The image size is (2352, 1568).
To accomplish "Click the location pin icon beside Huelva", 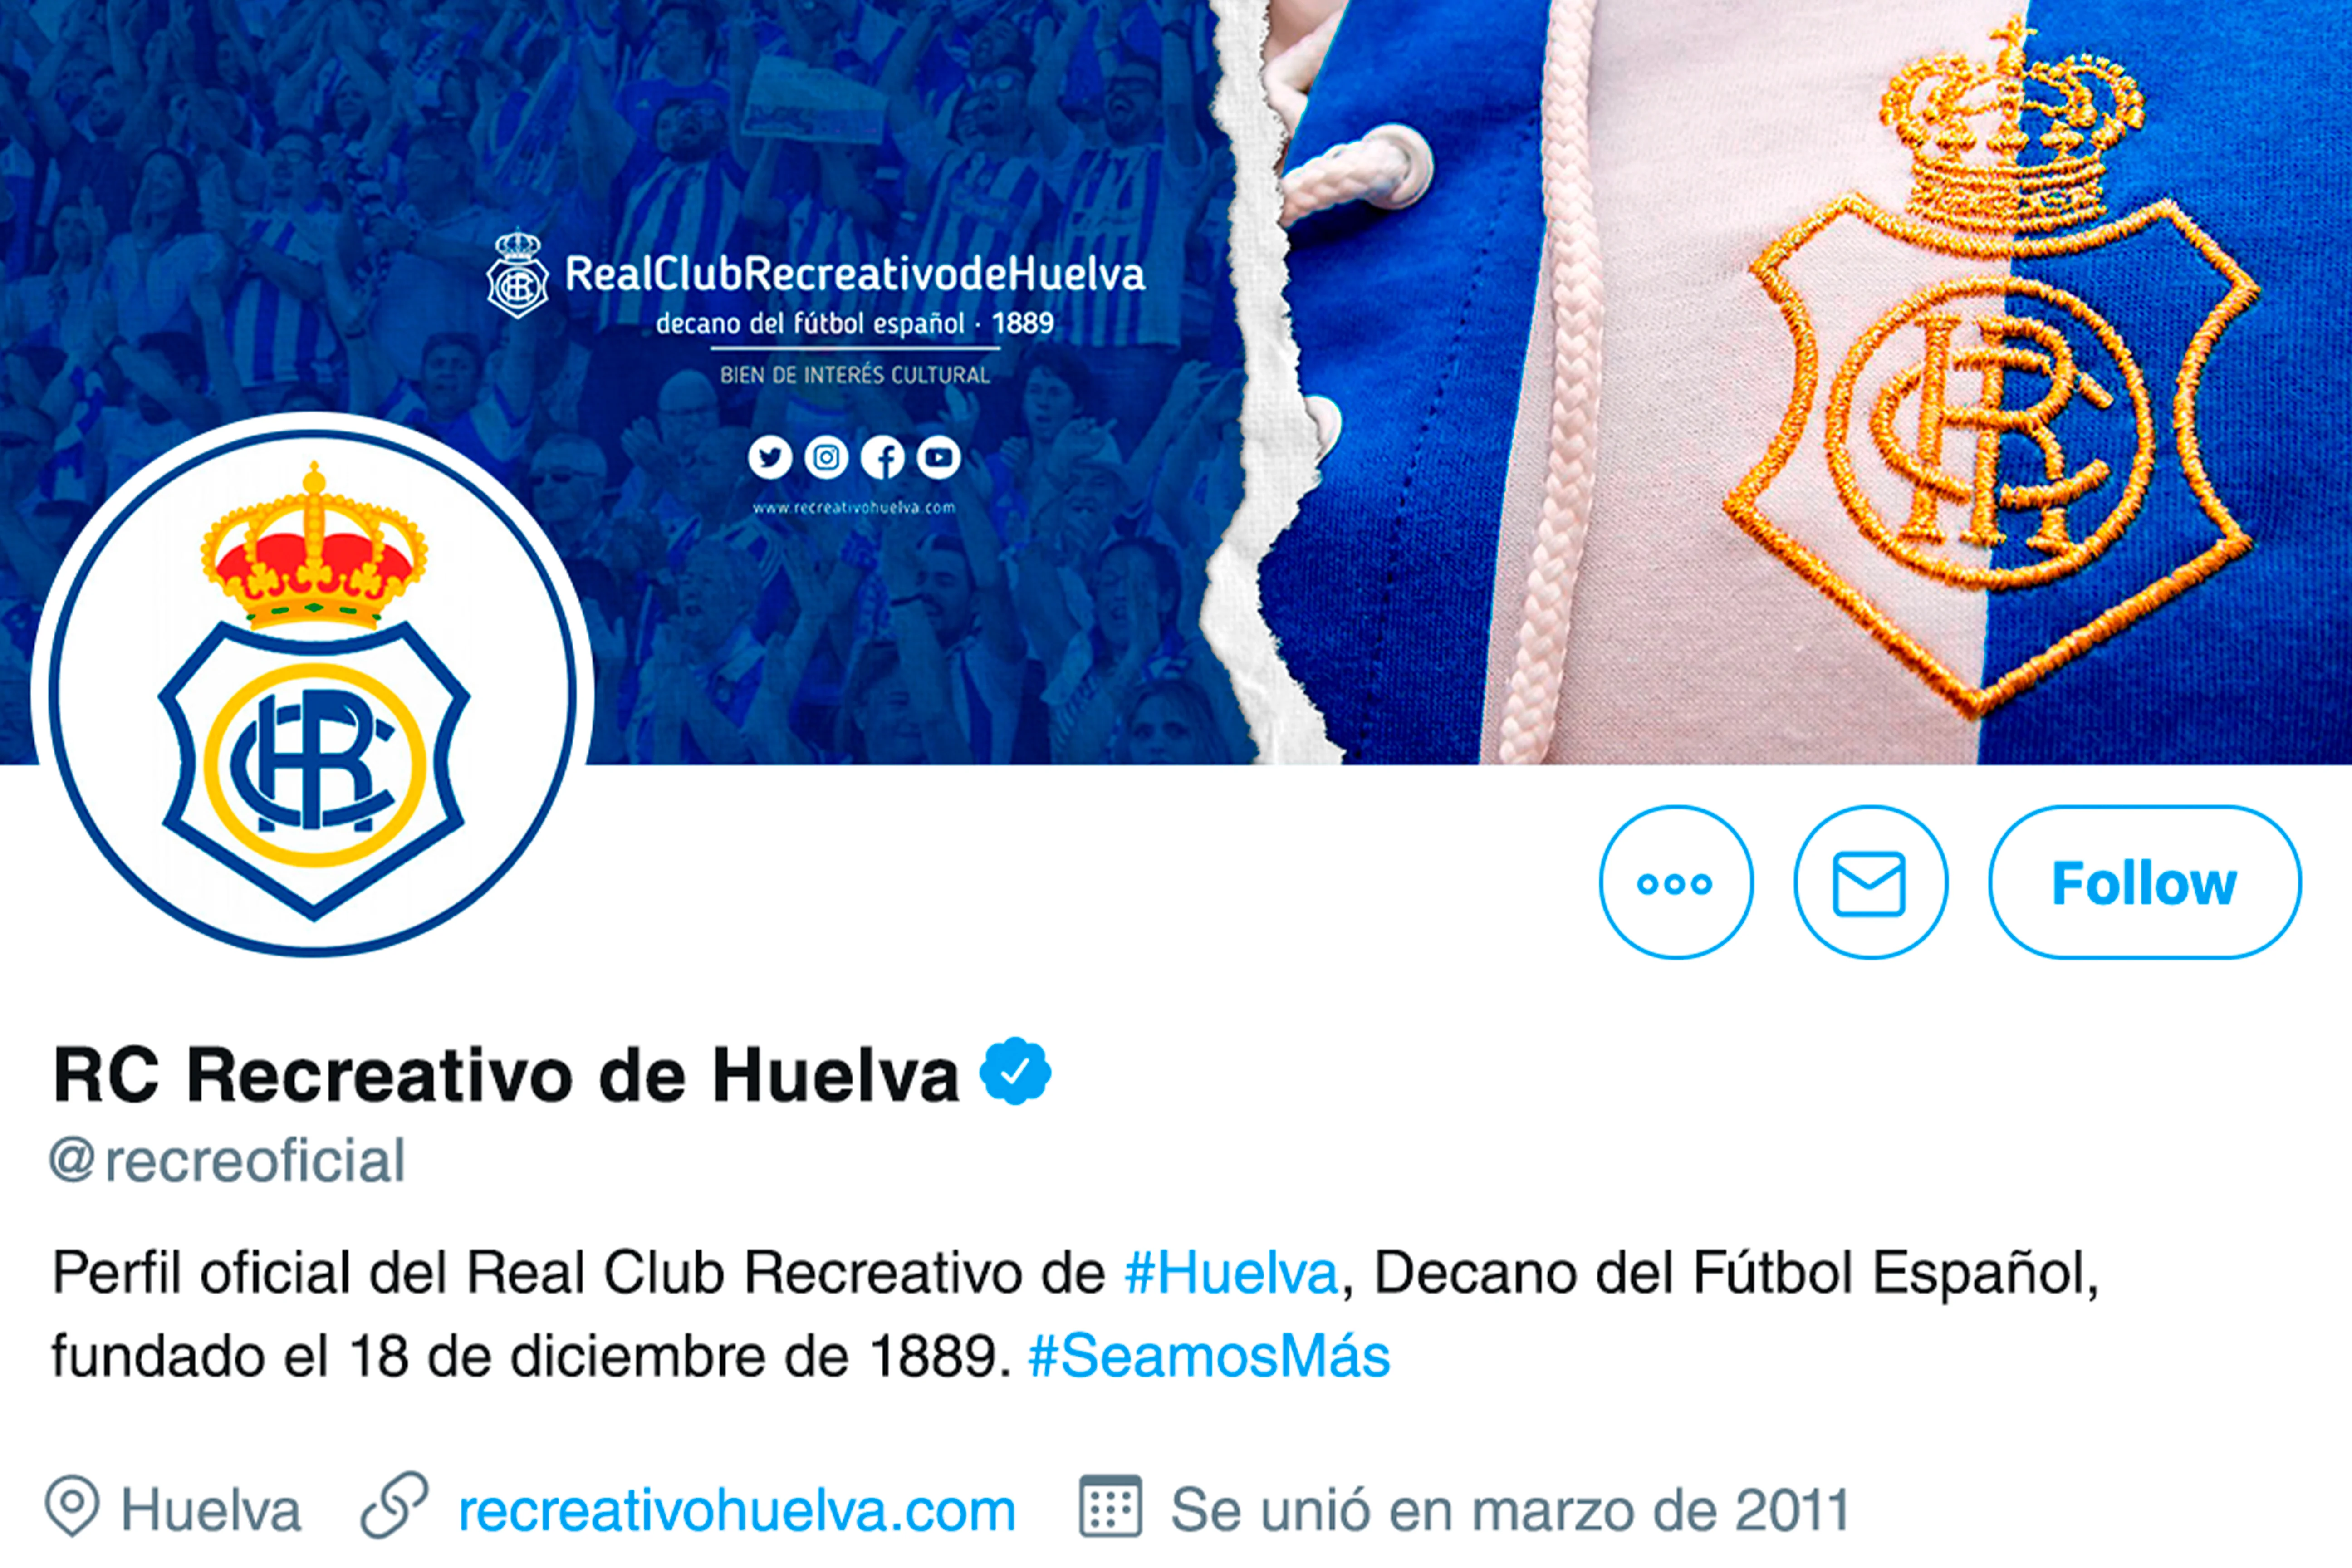I will [x=72, y=1505].
